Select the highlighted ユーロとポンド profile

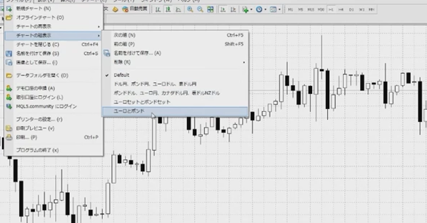(x=175, y=111)
